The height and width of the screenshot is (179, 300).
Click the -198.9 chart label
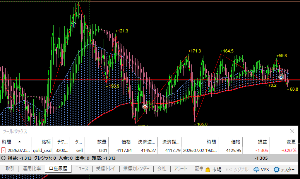click(x=113, y=86)
